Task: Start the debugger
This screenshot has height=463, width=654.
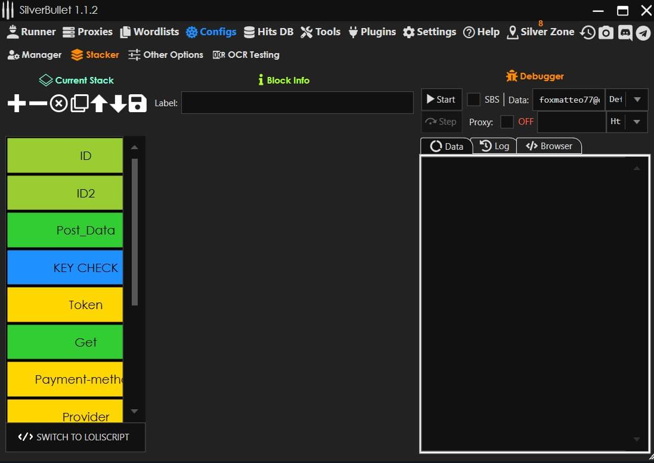Action: tap(441, 100)
